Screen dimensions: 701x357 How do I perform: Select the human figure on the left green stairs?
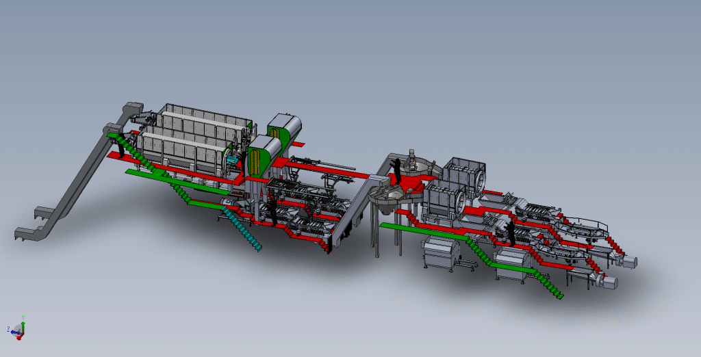[122, 146]
